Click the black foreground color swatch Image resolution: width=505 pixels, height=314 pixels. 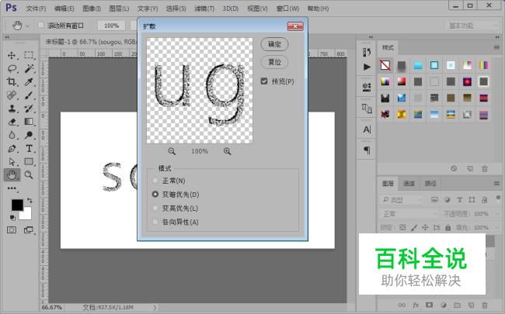[16, 204]
